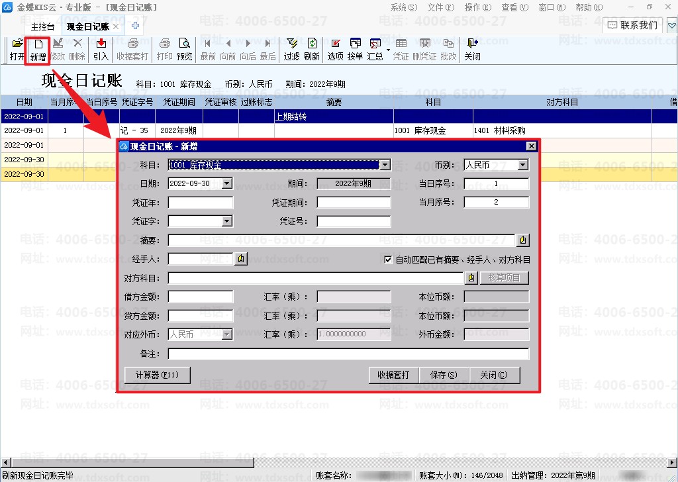Click the 日期 column header
Screen dimensions: 678x482
pyautogui.click(x=24, y=102)
